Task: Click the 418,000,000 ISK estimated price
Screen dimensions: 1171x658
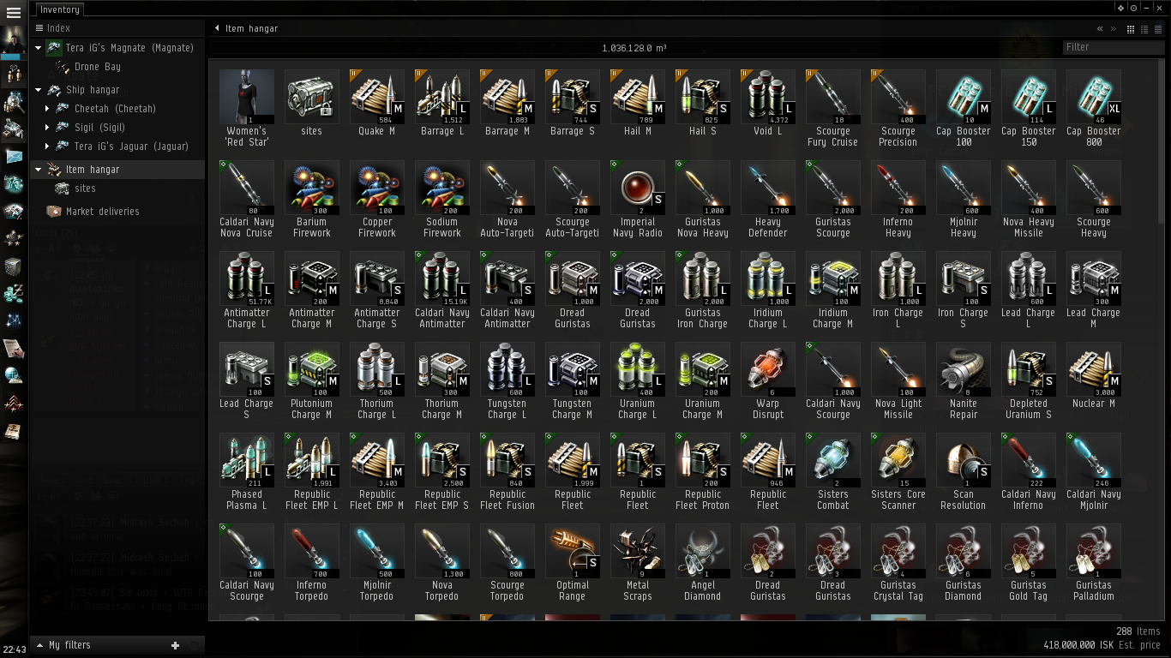Action: (x=1102, y=645)
